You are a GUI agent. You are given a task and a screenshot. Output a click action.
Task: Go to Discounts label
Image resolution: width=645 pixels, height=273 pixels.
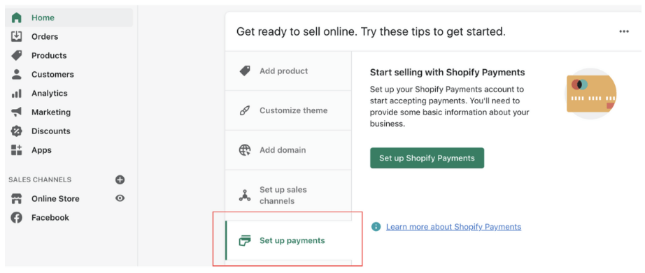[x=51, y=131]
